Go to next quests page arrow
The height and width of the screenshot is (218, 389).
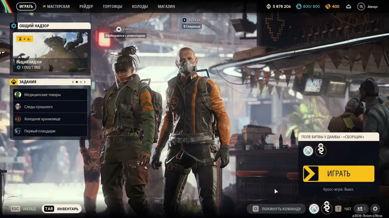85,82
